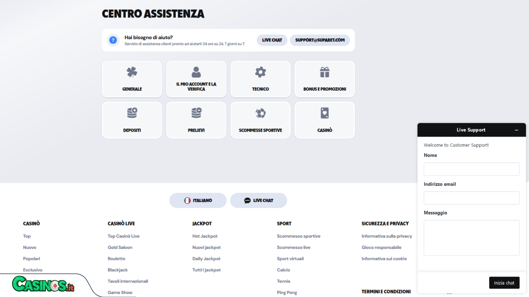Choose the gift icon for Bonus e Promozioni
Screen dimensions: 529x297
(x=324, y=72)
